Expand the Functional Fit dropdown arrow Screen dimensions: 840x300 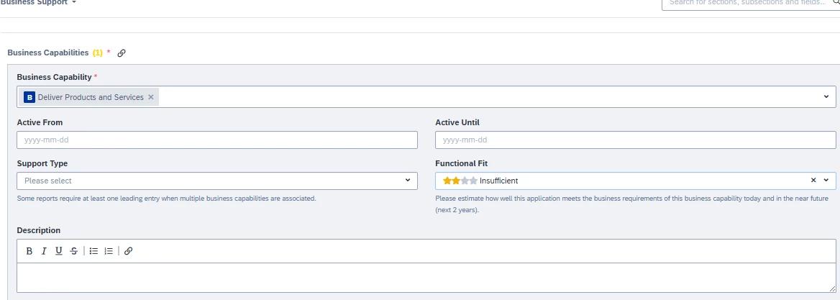tap(826, 181)
